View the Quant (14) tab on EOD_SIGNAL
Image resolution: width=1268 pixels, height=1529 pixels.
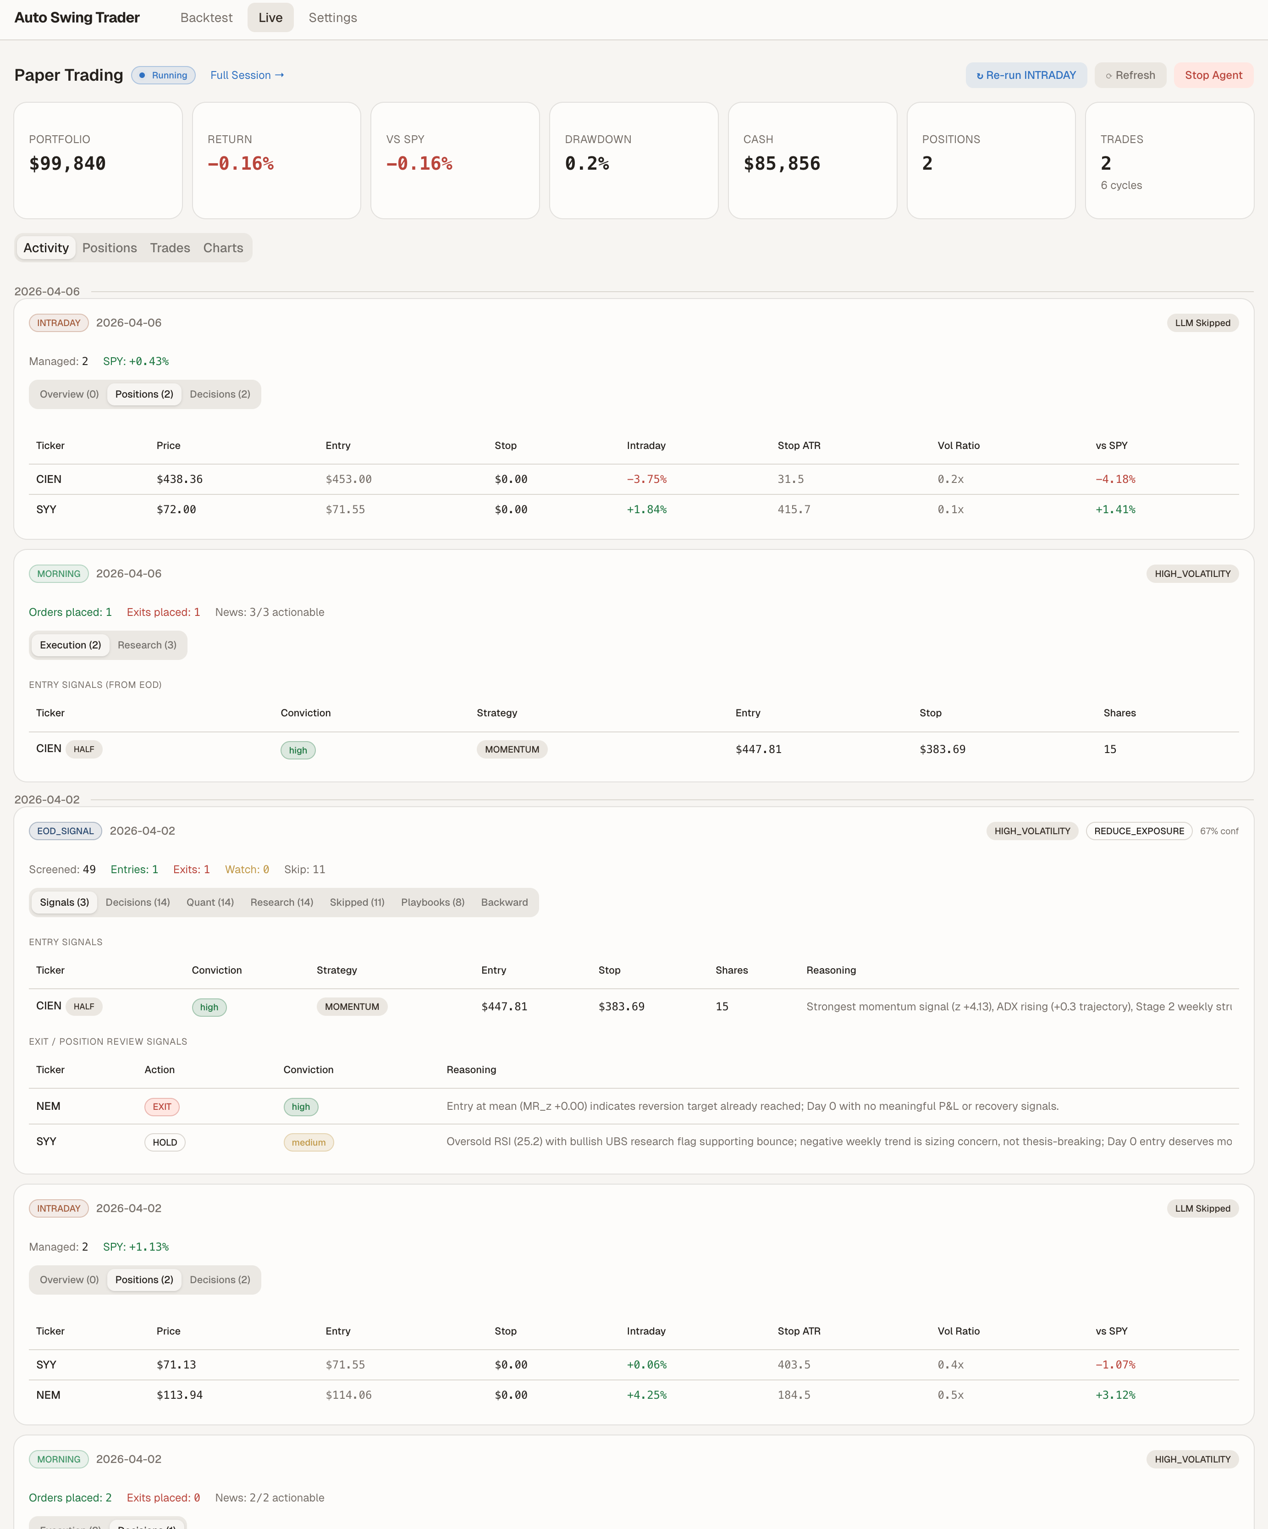click(x=209, y=902)
